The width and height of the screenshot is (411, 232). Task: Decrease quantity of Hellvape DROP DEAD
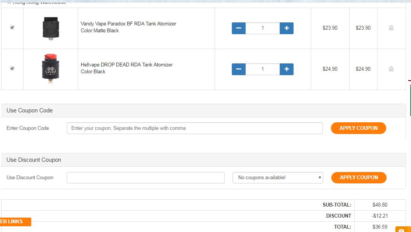[x=239, y=69]
